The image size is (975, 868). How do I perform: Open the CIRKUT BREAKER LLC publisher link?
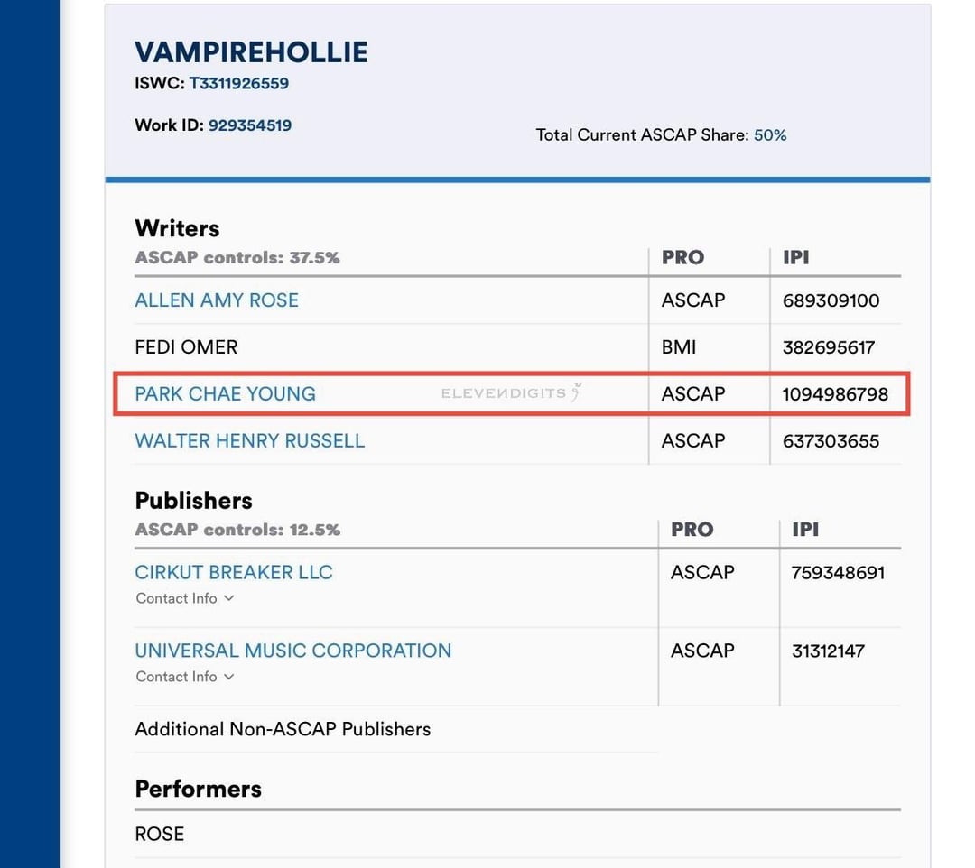point(234,572)
